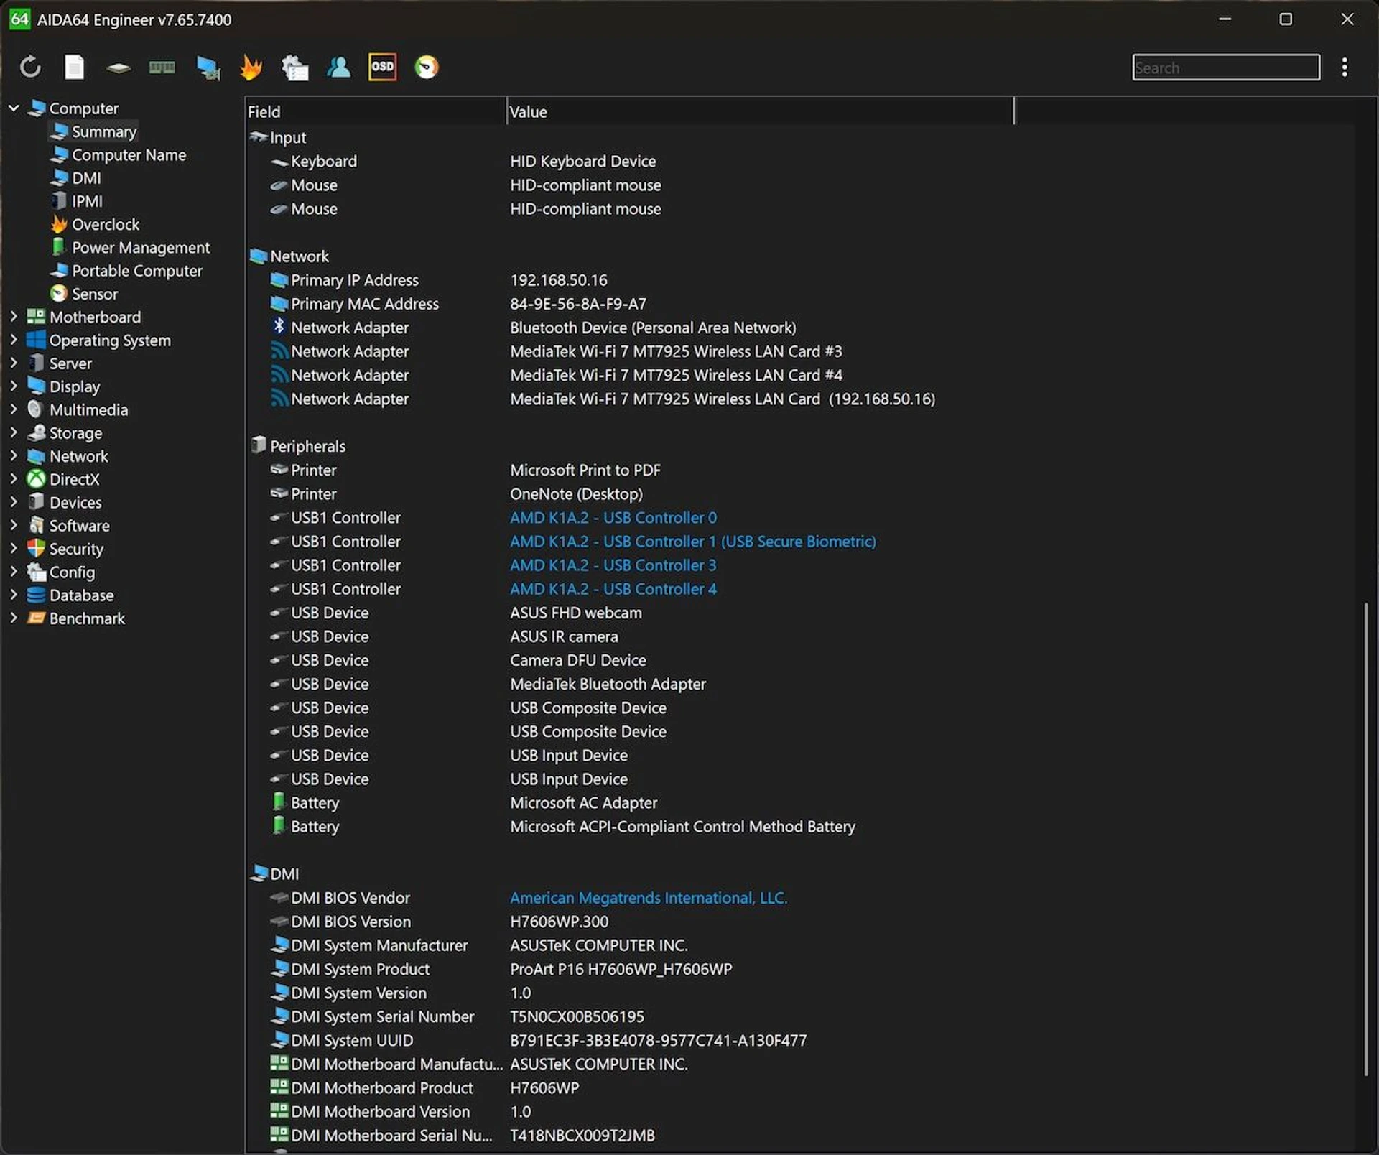Open the Report toolbar icon

coord(74,67)
